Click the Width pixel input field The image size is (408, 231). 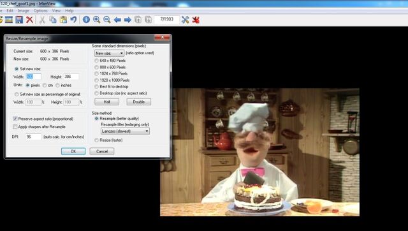point(33,77)
